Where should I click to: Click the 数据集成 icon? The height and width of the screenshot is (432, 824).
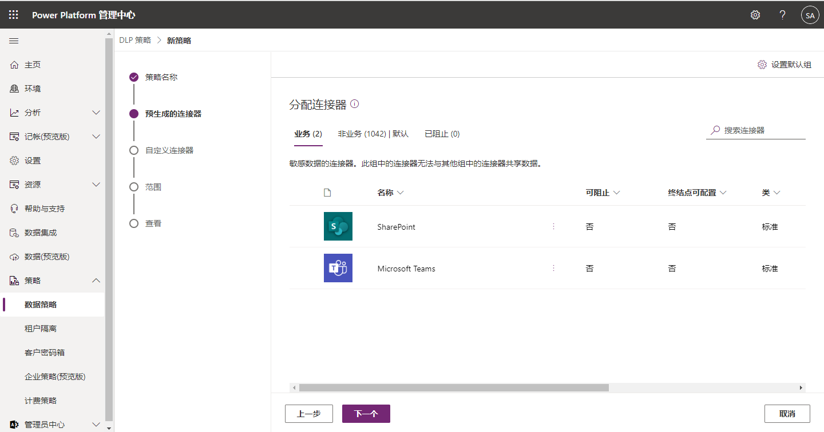[15, 233]
